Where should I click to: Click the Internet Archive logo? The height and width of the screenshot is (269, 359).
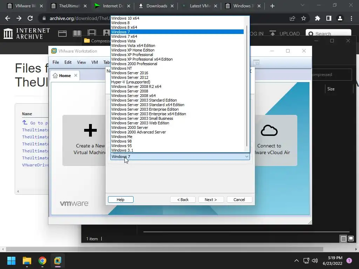click(27, 34)
